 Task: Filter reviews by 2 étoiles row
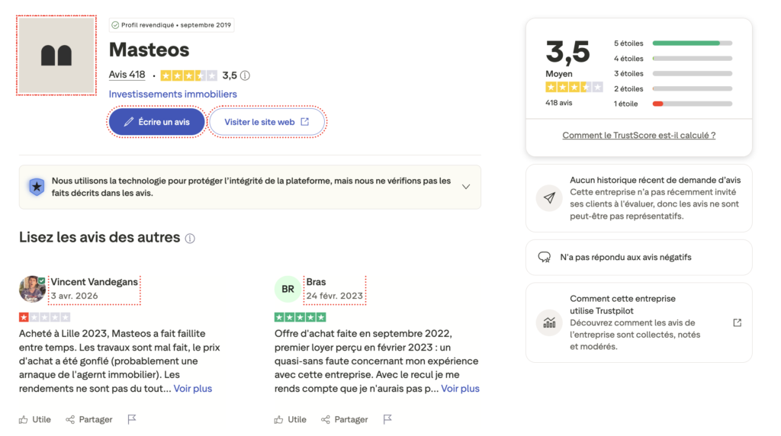coord(673,89)
